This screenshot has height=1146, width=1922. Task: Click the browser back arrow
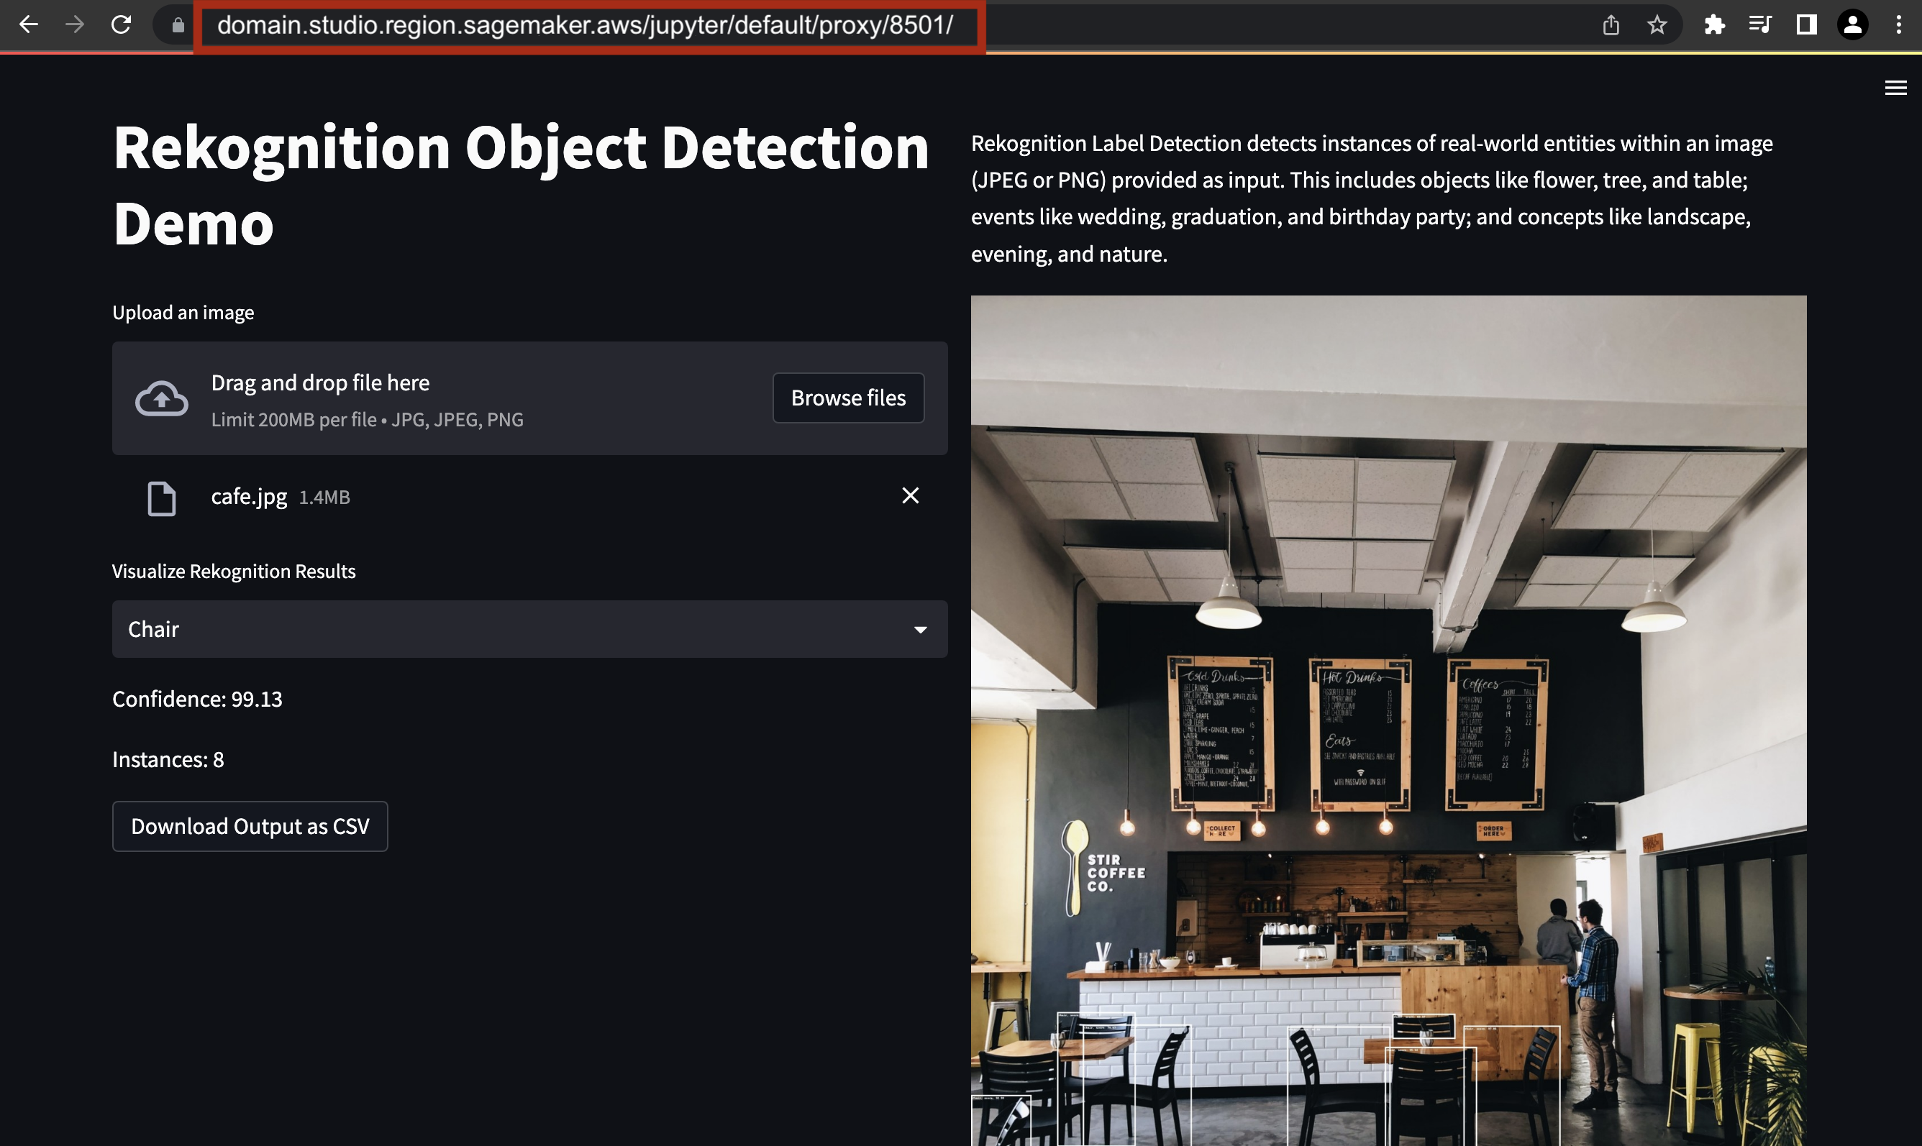29,24
